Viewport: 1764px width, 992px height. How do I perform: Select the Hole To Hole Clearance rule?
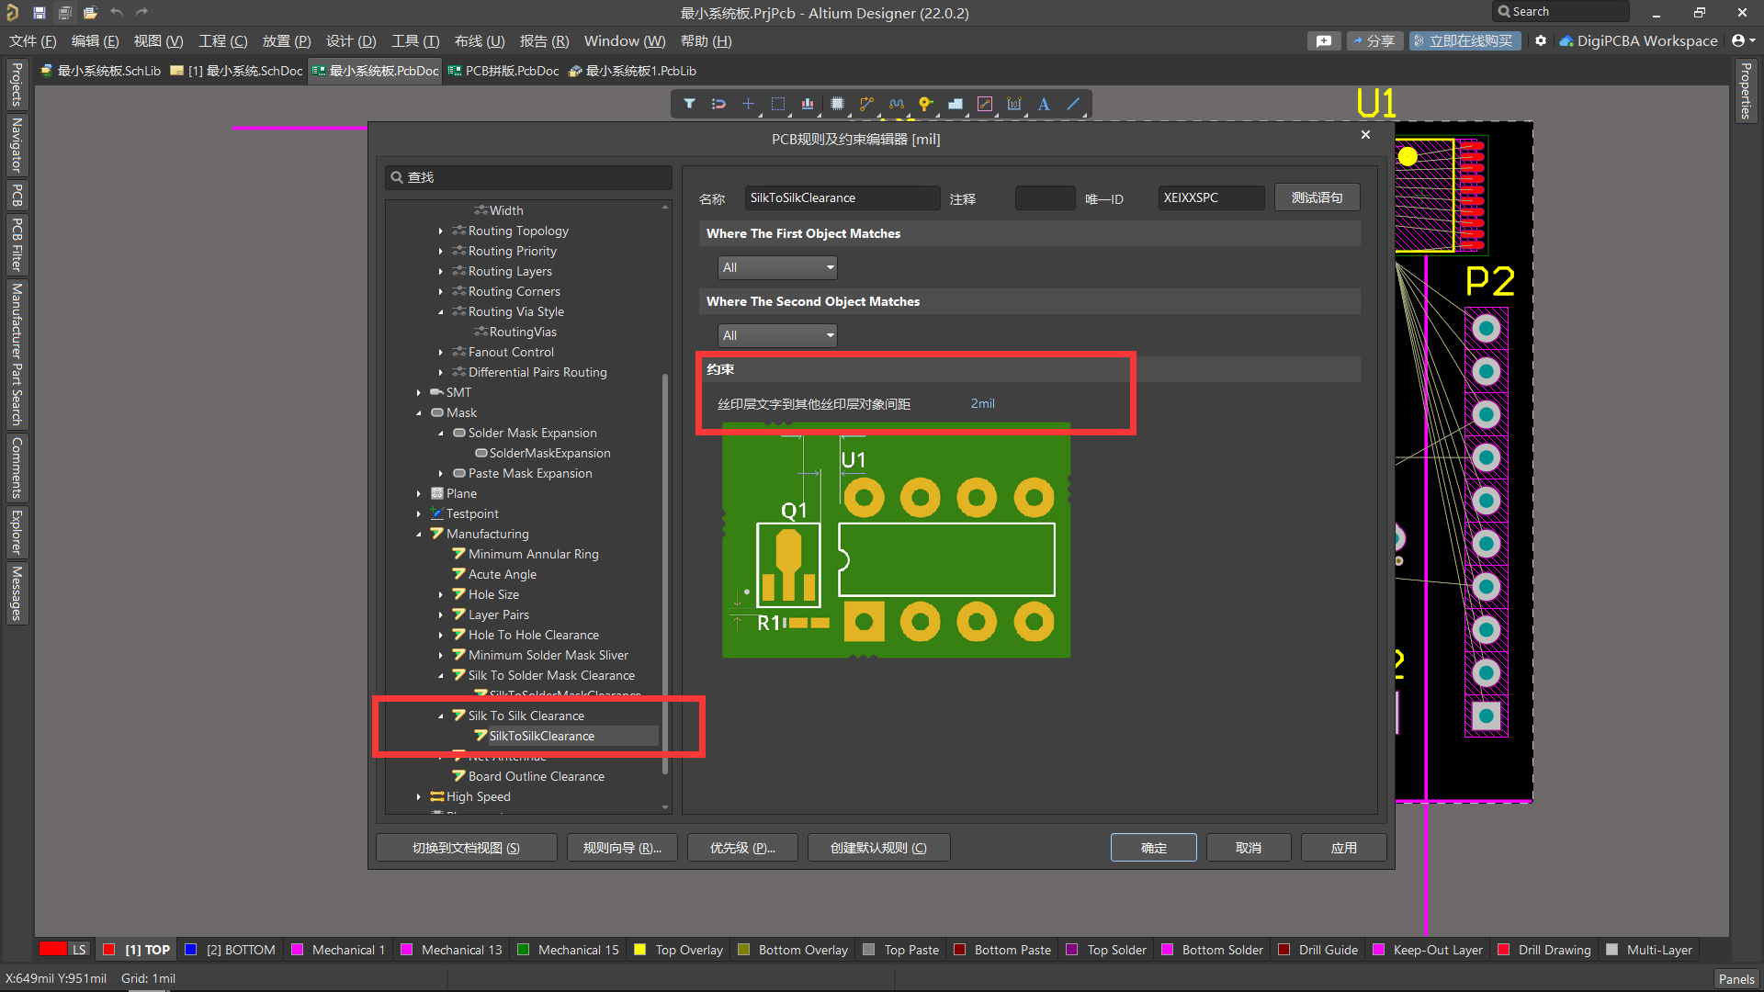(533, 635)
